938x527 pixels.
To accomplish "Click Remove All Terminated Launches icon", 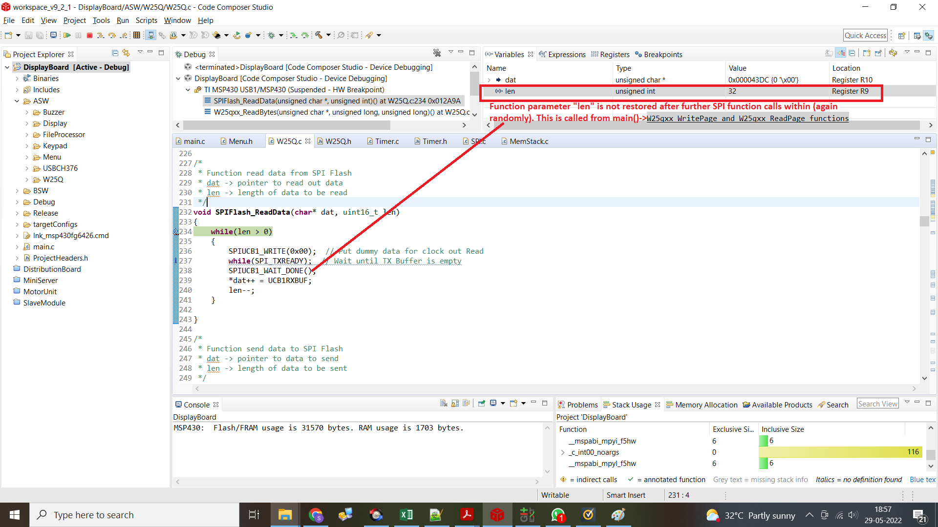I will [437, 53].
